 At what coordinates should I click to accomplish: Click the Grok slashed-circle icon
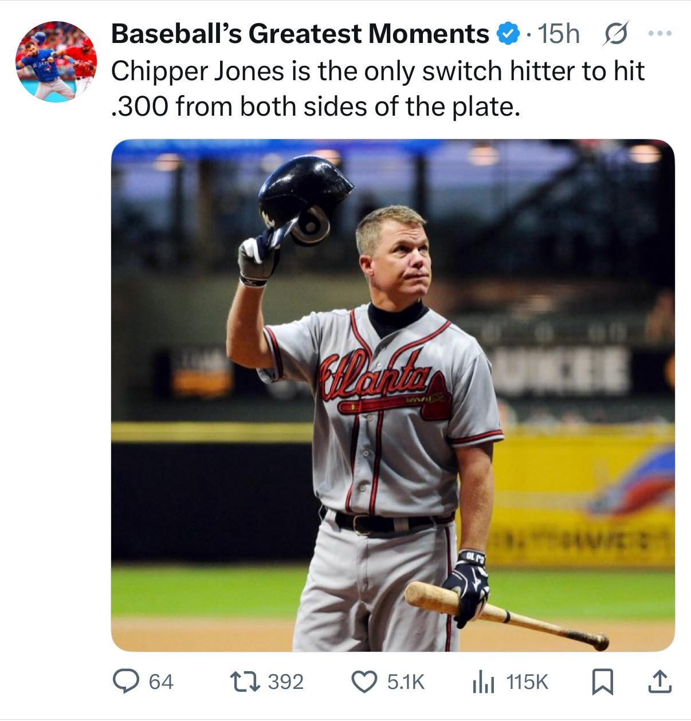[x=617, y=34]
